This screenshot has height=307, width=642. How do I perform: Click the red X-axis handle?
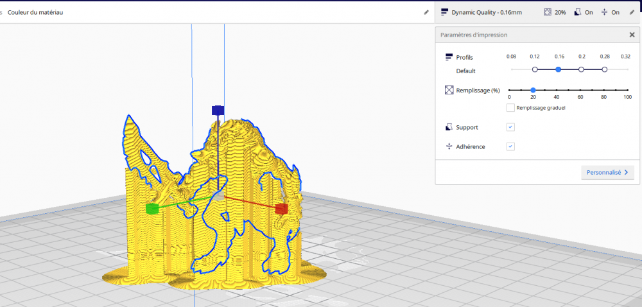tap(282, 209)
